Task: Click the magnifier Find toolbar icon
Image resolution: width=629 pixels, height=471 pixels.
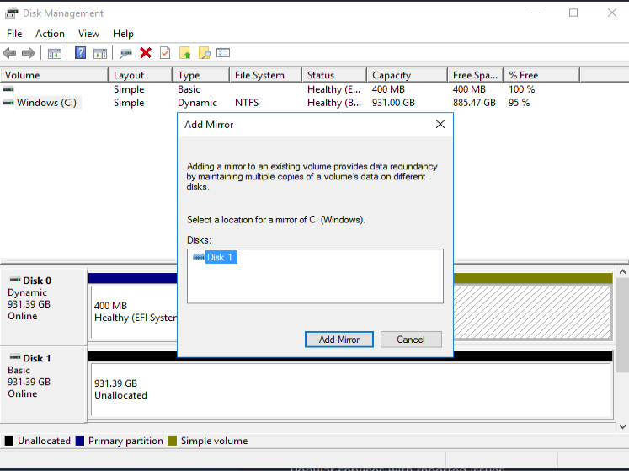Action: point(204,53)
